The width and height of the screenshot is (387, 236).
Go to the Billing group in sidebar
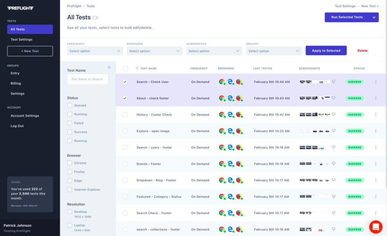point(16,83)
